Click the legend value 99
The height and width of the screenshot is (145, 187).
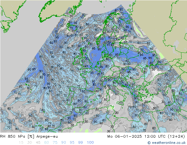coord(81,143)
